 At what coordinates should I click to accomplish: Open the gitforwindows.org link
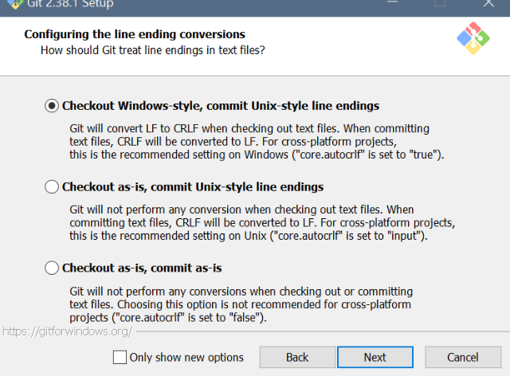click(x=67, y=331)
